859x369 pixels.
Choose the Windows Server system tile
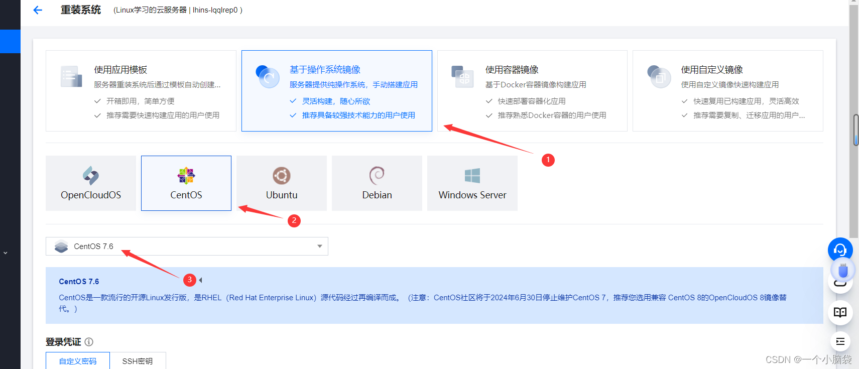click(x=472, y=183)
